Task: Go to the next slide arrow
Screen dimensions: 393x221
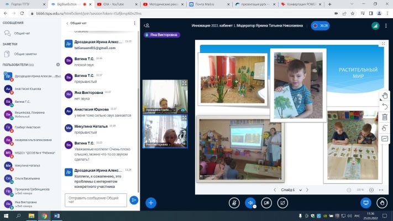Action: [x=307, y=190]
